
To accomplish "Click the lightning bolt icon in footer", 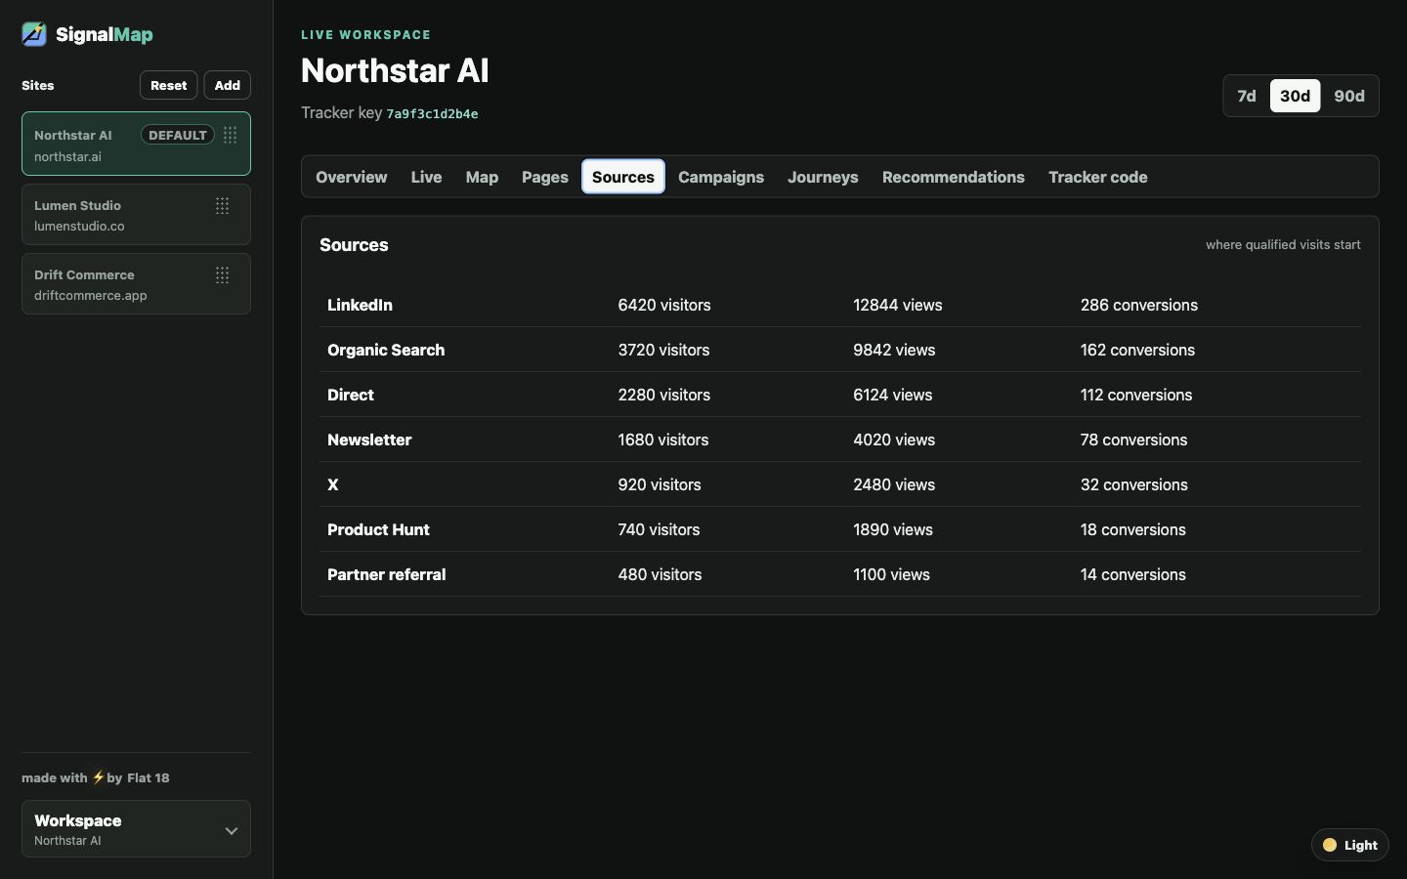I will 98,777.
